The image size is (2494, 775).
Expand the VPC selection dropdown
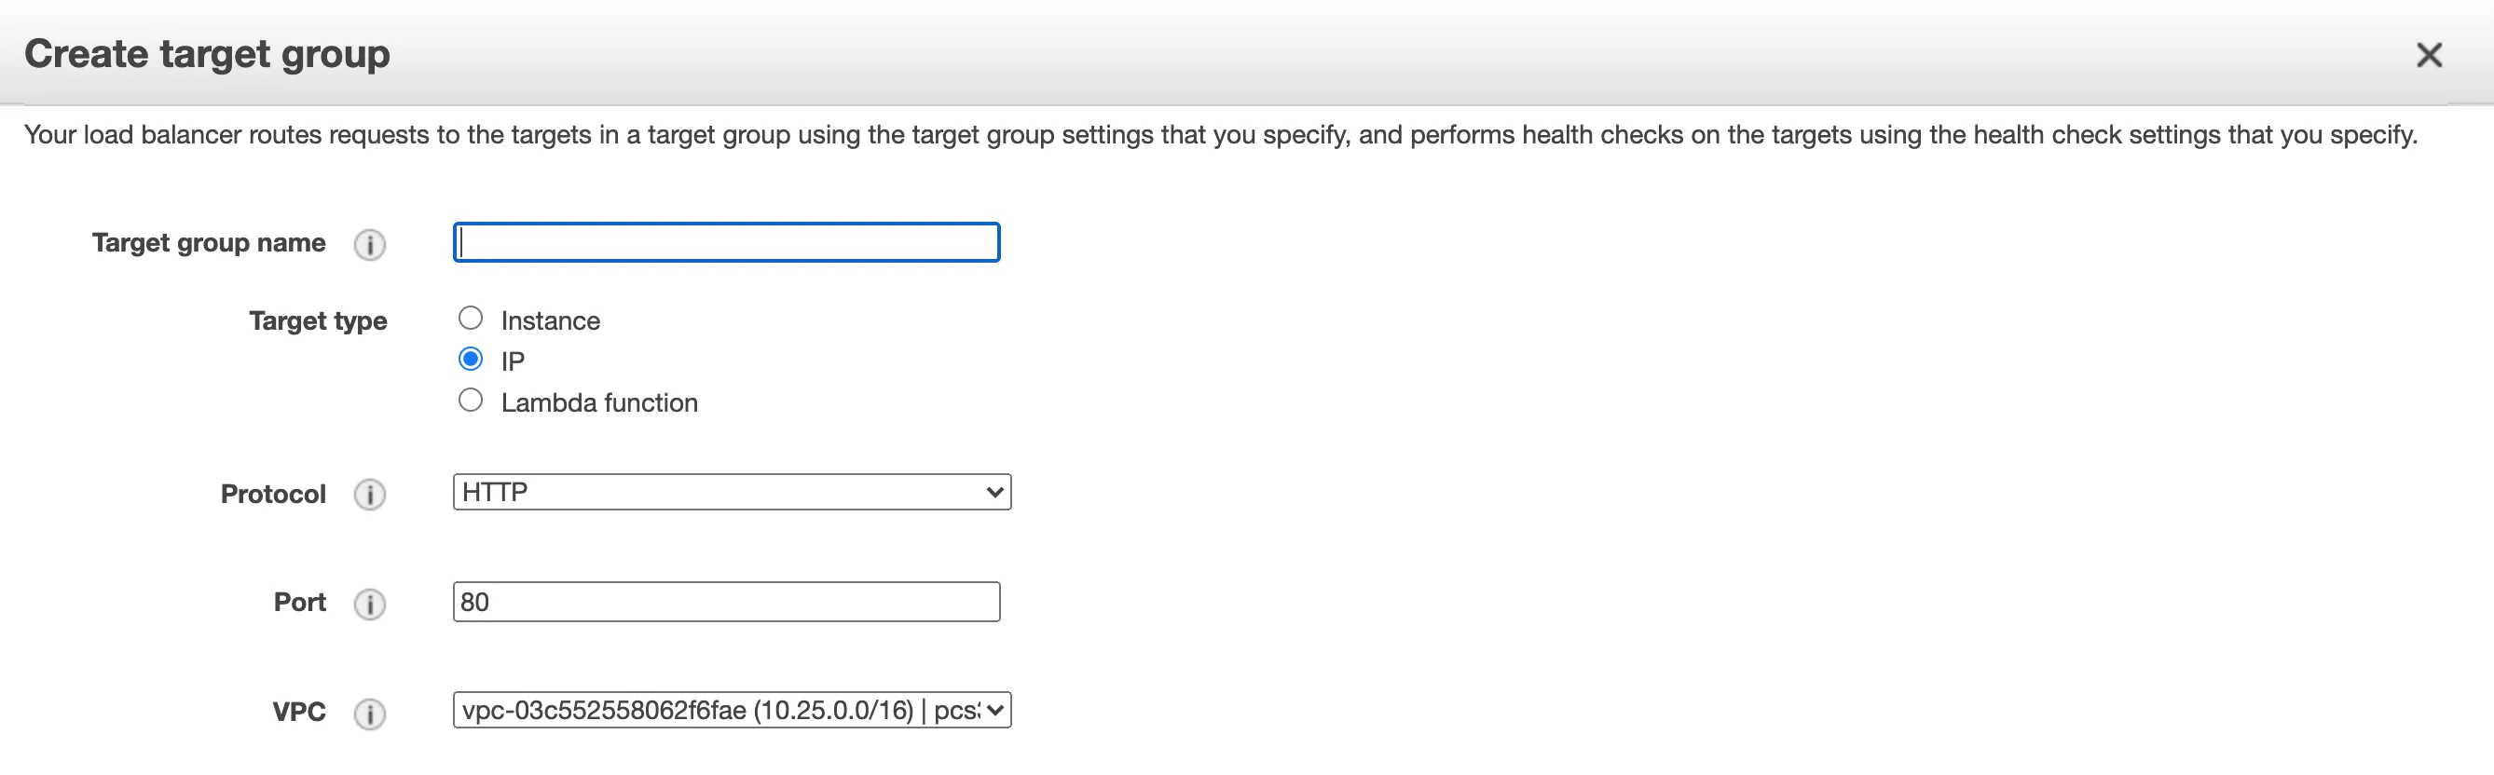[x=732, y=710]
